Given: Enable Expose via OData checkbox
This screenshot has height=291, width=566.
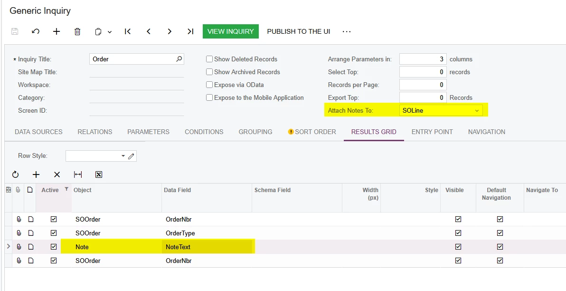Looking at the screenshot, I should [x=209, y=85].
